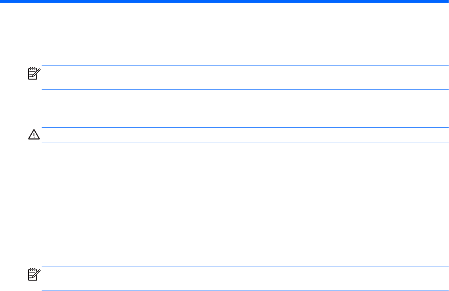Click the caution warning triangle icon
This screenshot has height=291, width=449.
coord(32,135)
